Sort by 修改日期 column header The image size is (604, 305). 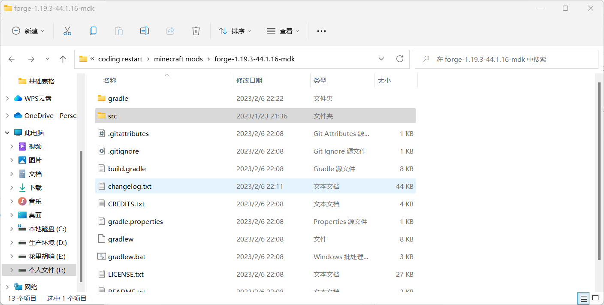(249, 80)
